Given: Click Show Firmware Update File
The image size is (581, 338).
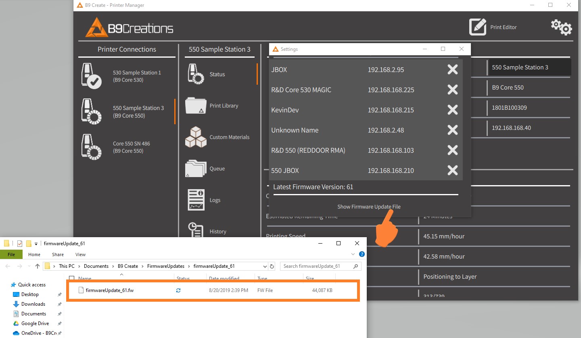Looking at the screenshot, I should pyautogui.click(x=369, y=207).
